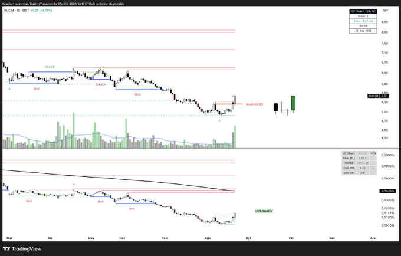This screenshot has height=256, width=401.
Task: Click the black EMA curve in USD pane
Action: click(x=119, y=178)
